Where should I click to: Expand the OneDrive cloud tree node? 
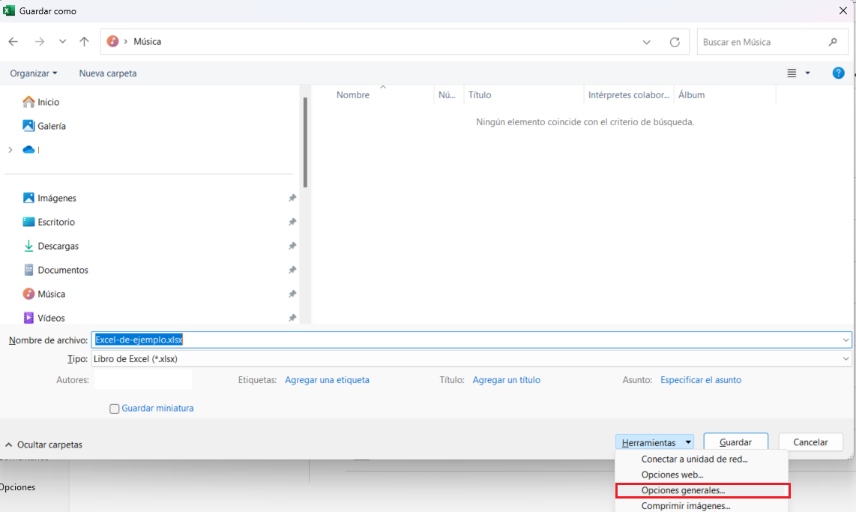coord(10,150)
